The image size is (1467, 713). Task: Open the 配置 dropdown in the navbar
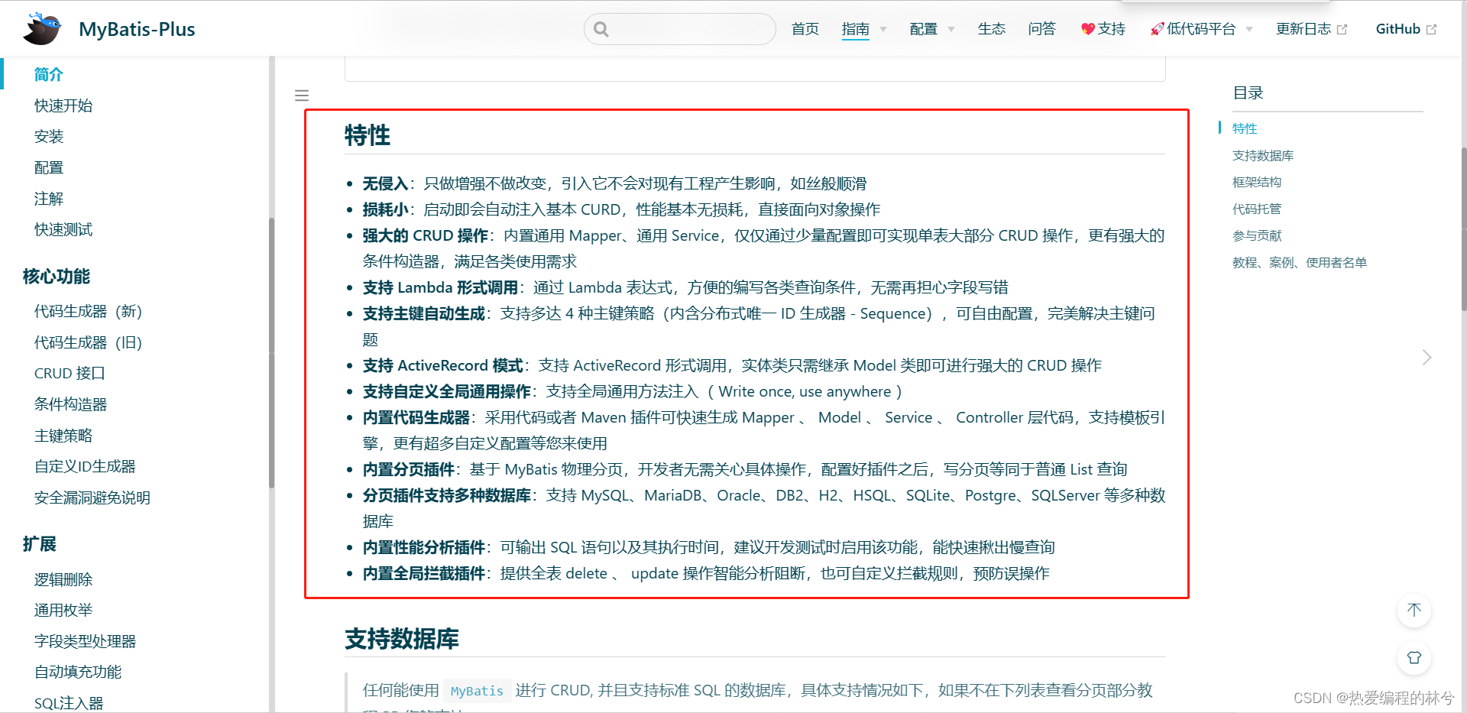coord(925,28)
